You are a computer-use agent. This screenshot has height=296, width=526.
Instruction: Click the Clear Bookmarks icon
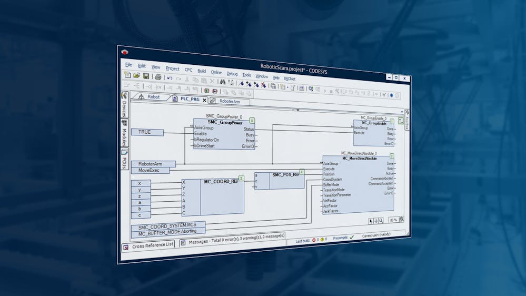[264, 85]
